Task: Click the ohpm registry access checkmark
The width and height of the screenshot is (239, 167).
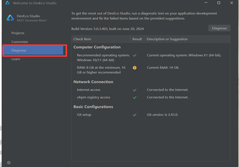Action: tap(135, 97)
